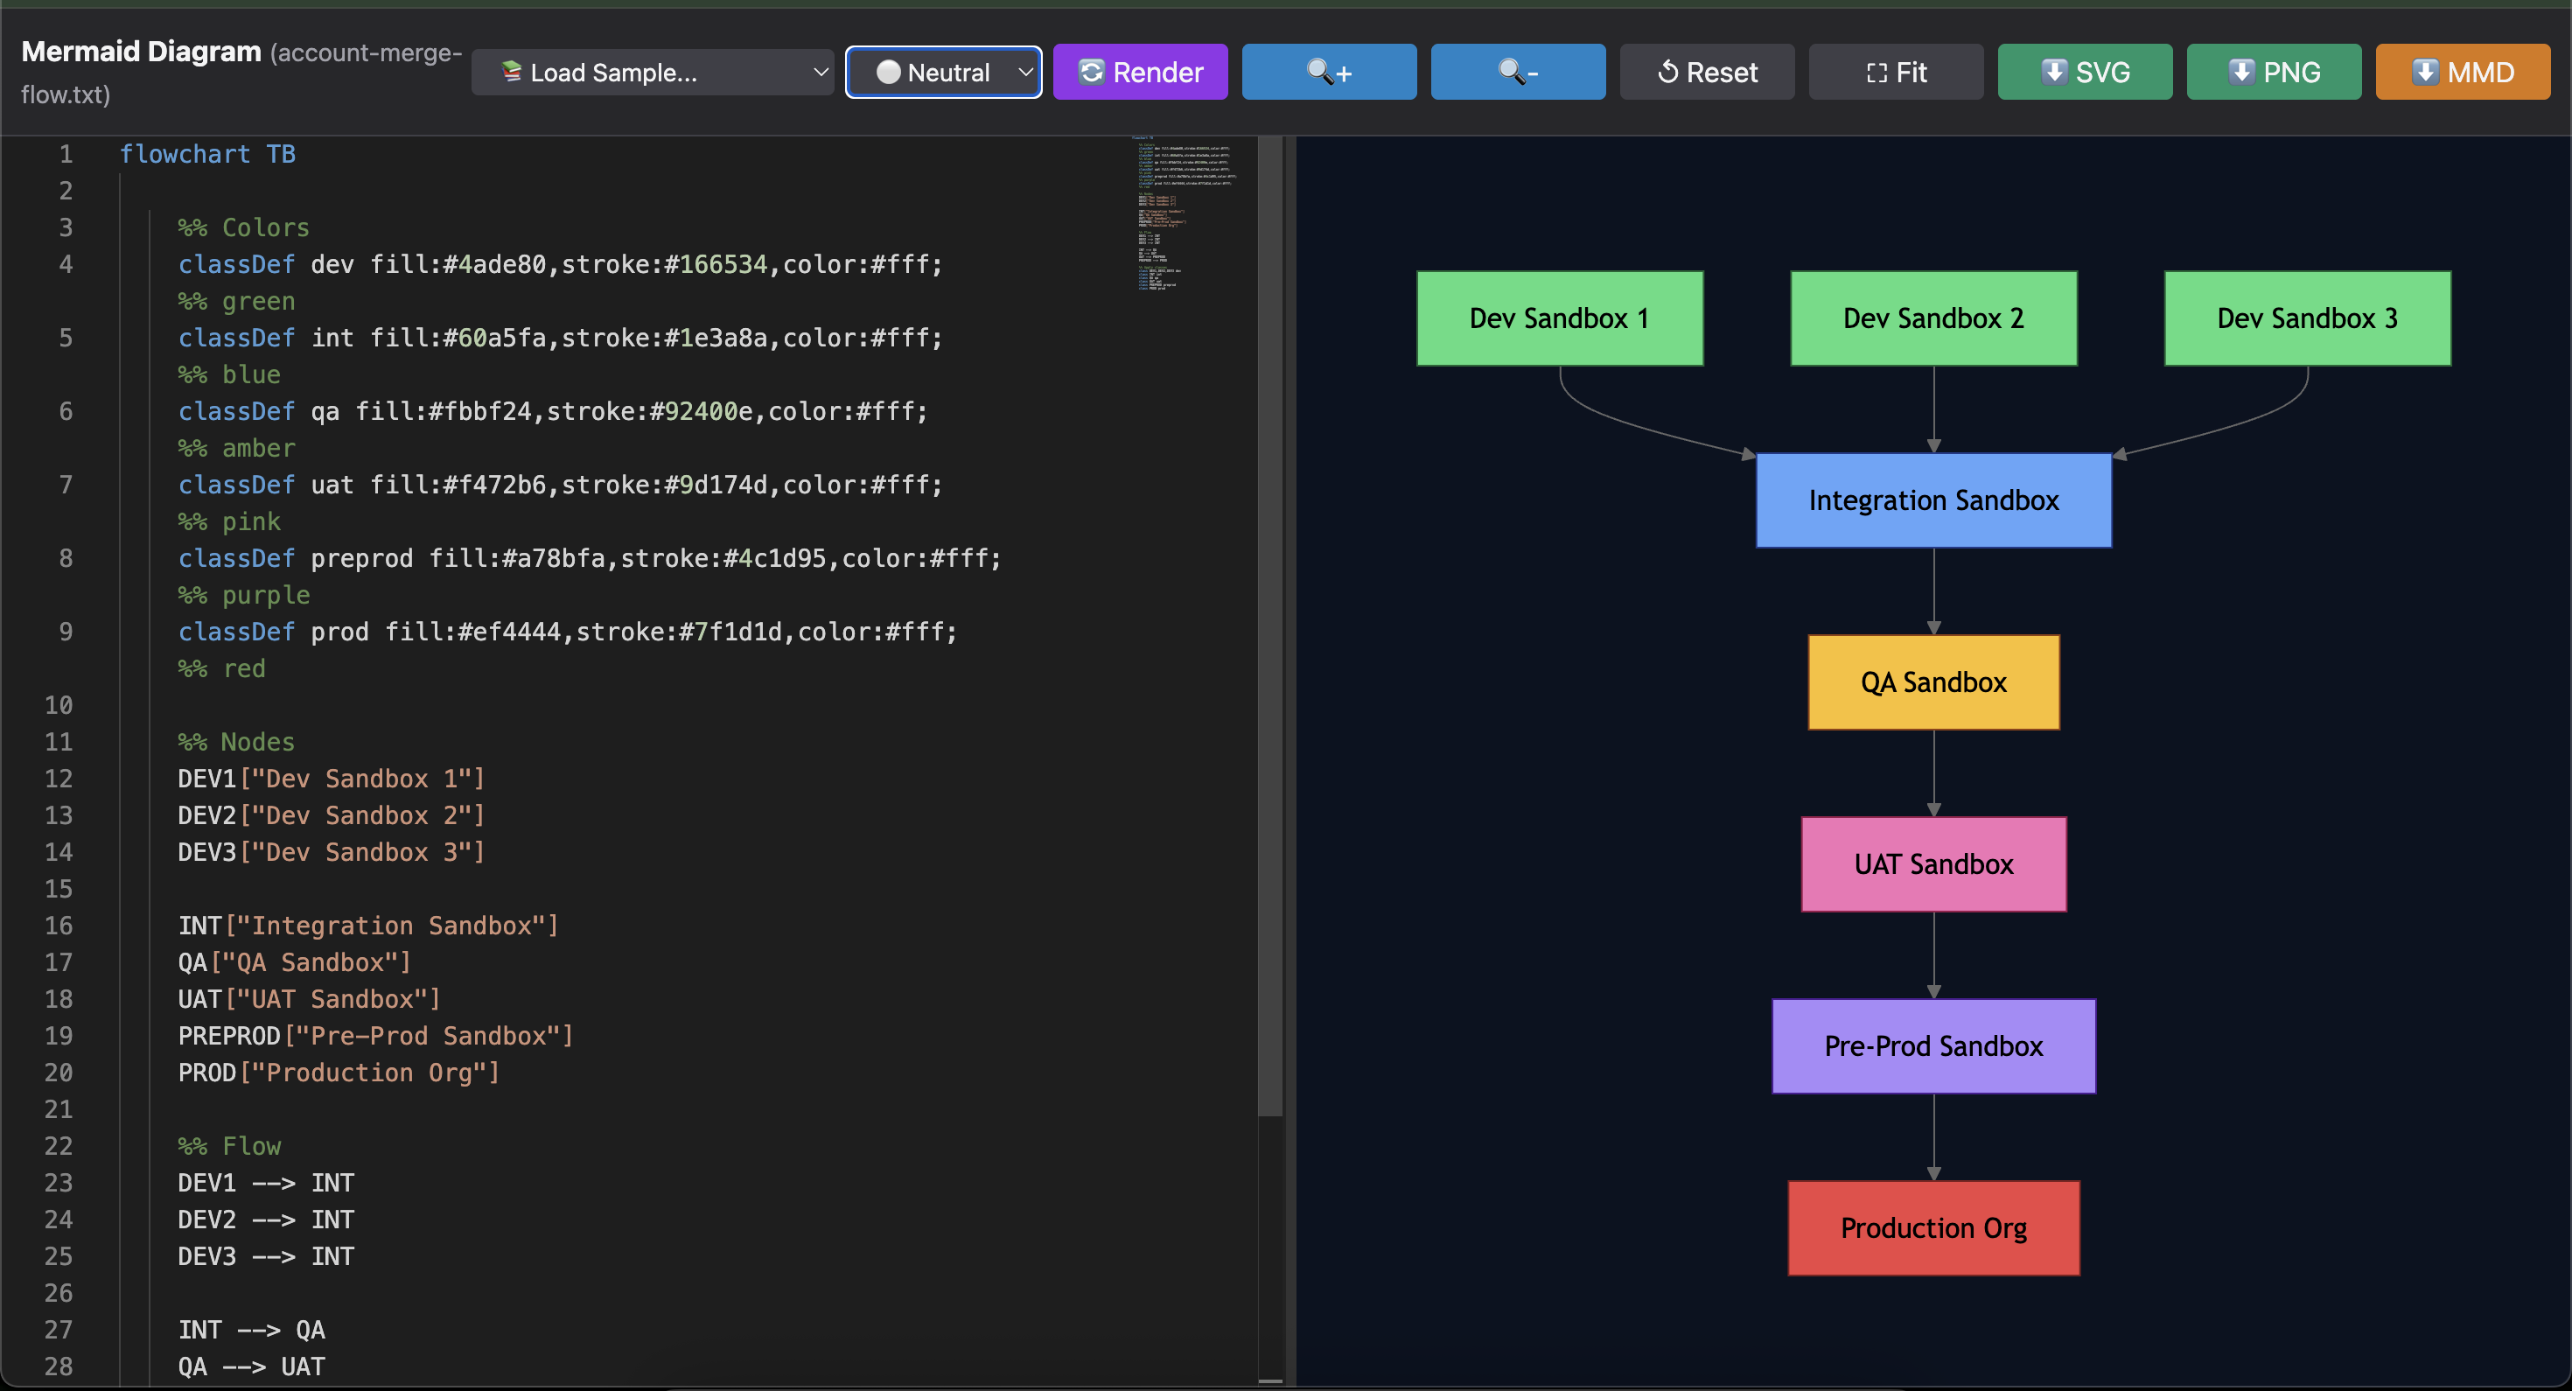This screenshot has height=1391, width=2572.
Task: Export diagram as PNG
Action: pyautogui.click(x=2273, y=72)
